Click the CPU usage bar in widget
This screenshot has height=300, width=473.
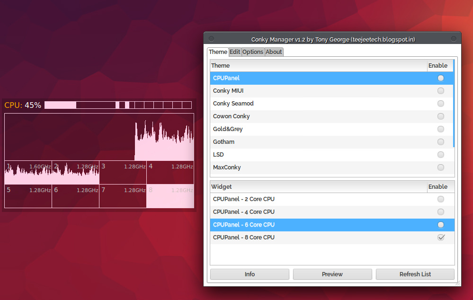pyautogui.click(x=118, y=105)
